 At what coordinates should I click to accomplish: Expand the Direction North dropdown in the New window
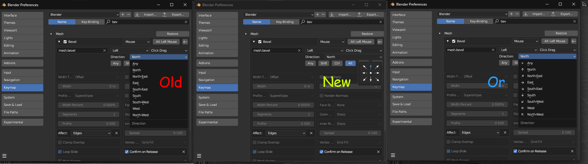tap(353, 57)
